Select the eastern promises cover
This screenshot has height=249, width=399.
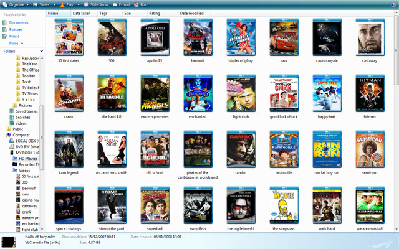pos(155,93)
